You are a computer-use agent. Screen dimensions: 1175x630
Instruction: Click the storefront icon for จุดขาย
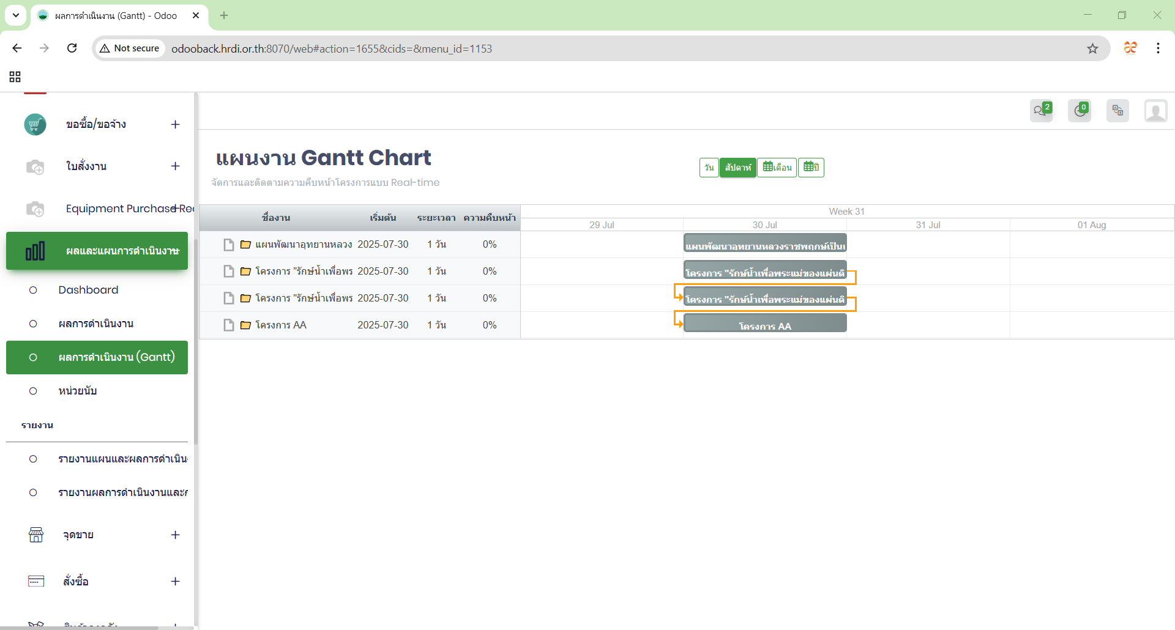[x=36, y=535]
